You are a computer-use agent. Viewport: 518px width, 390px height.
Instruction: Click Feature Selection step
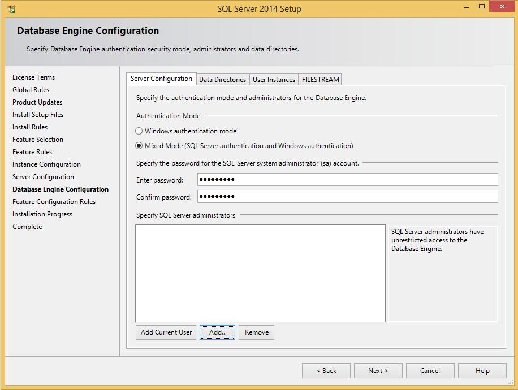(38, 140)
